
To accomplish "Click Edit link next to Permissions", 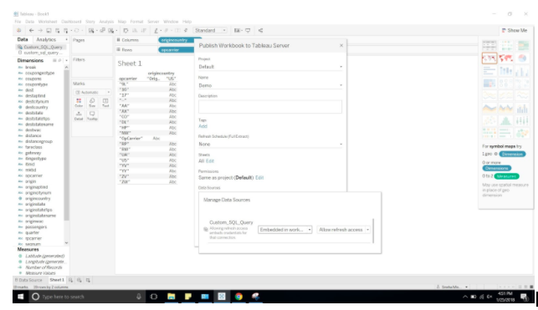I will click(x=259, y=177).
